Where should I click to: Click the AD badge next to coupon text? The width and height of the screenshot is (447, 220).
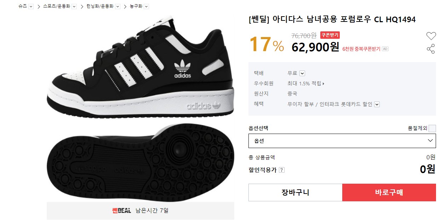[385, 49]
